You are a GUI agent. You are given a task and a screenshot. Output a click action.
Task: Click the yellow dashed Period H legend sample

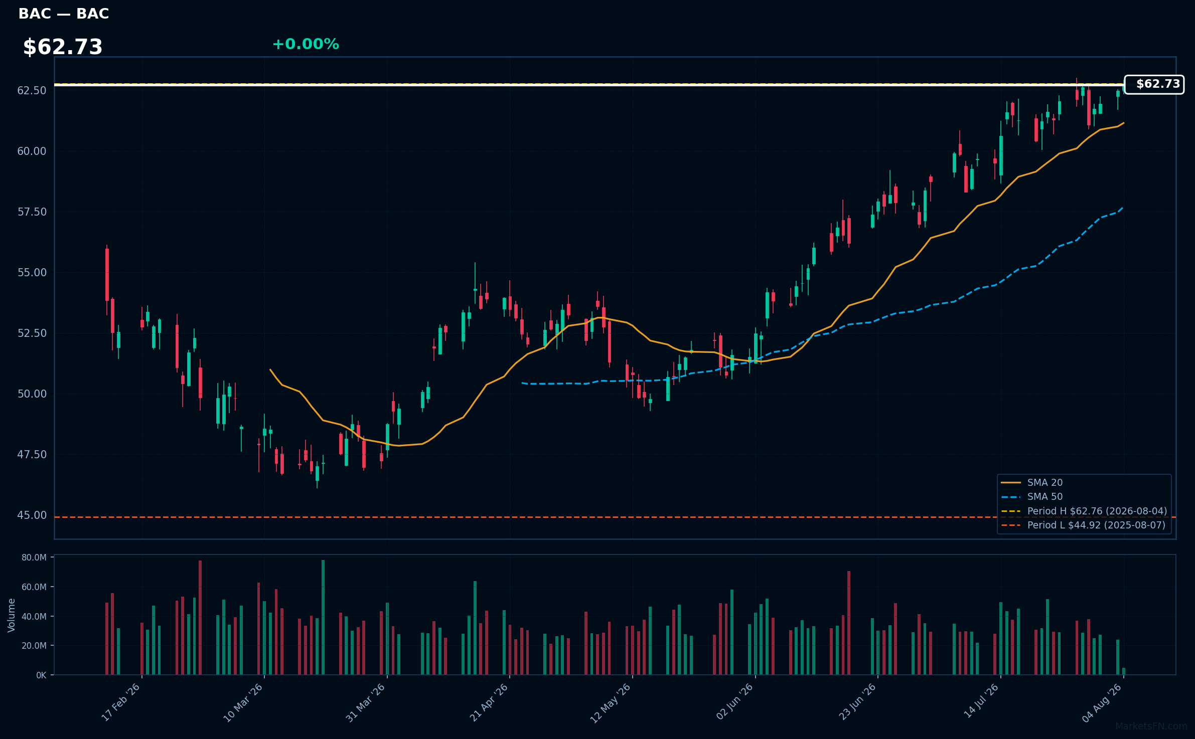click(x=1011, y=511)
